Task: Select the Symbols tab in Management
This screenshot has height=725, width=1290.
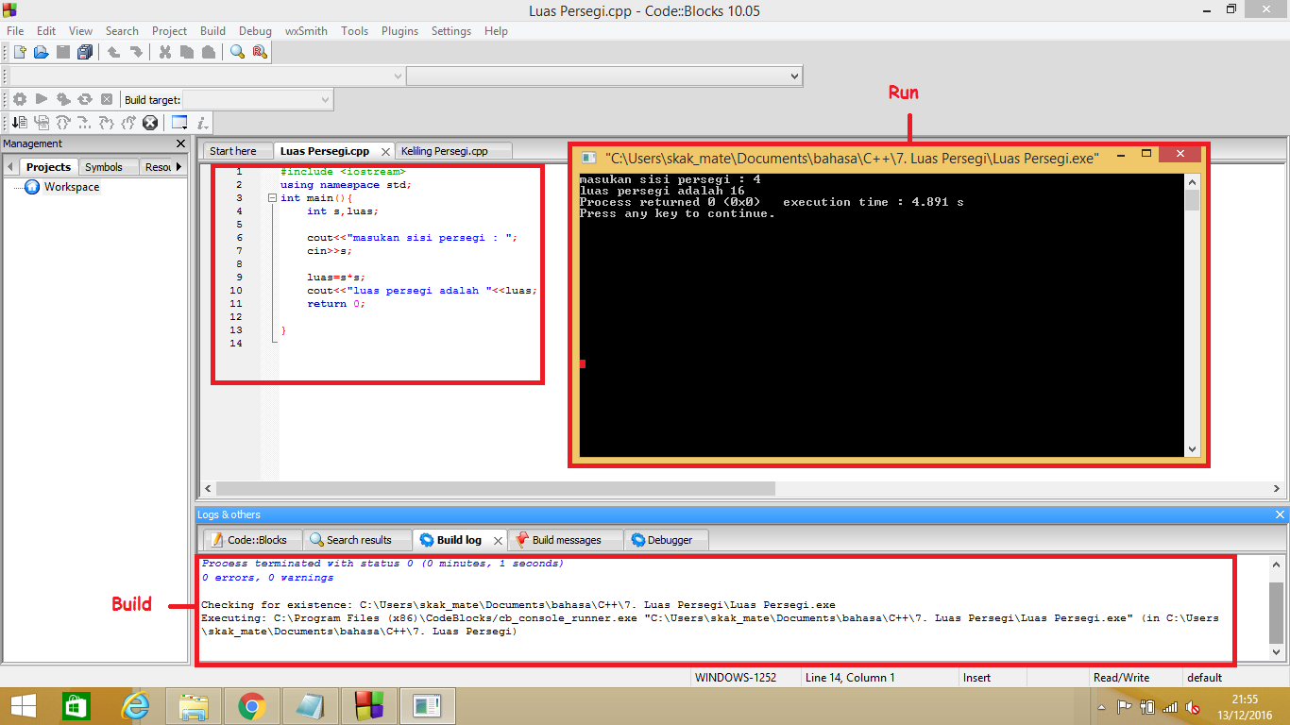Action: point(104,167)
